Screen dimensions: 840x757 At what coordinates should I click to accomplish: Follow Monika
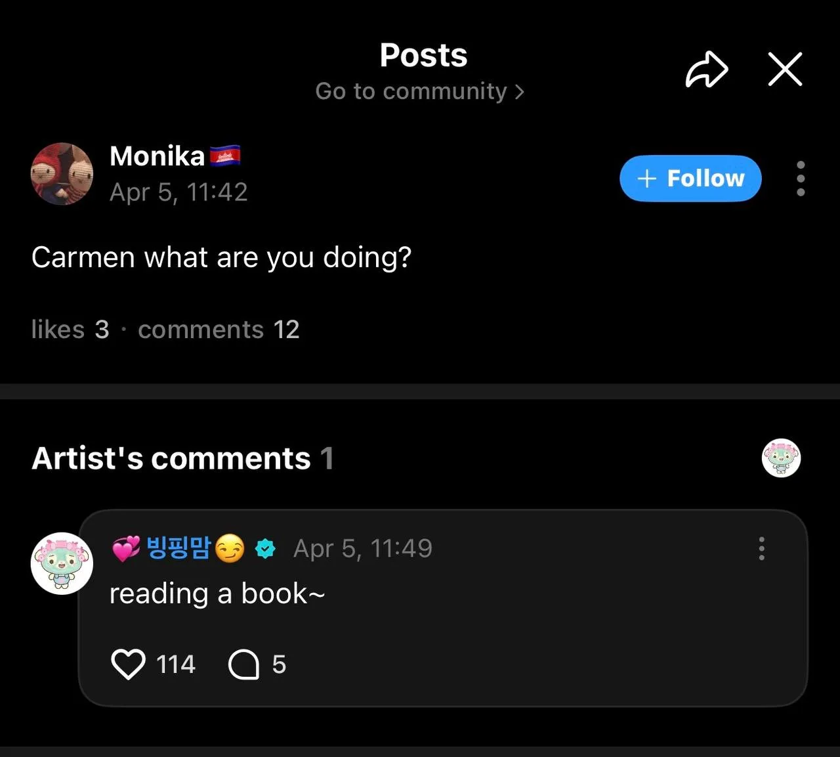690,179
